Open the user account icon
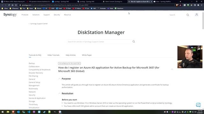The height and width of the screenshot is (114, 204). tap(197, 15)
